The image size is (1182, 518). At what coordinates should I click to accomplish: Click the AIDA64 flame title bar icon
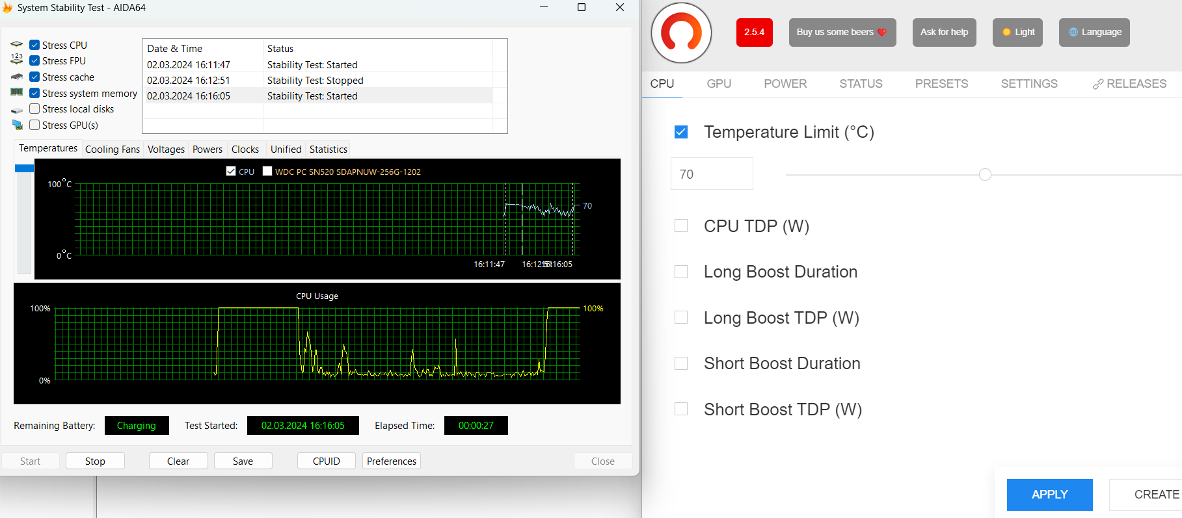tap(7, 8)
